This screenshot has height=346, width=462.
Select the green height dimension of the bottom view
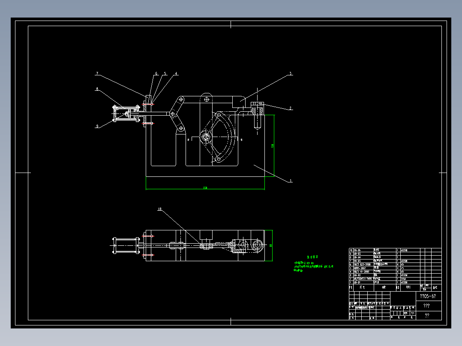coord(271,245)
